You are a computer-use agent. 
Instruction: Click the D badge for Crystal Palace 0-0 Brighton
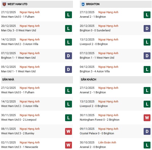pos(147,131)
